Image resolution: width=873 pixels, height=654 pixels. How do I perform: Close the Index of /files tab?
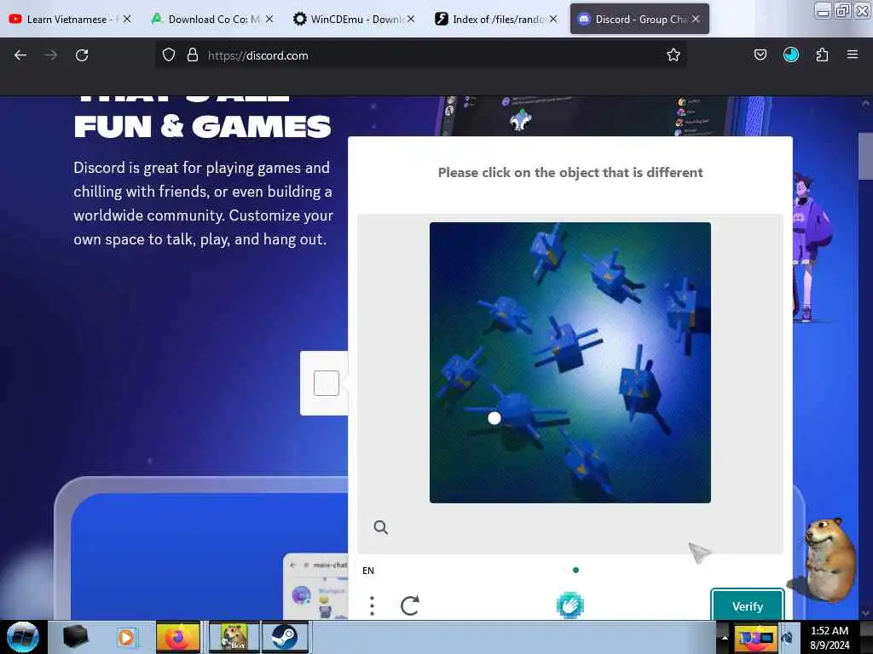pyautogui.click(x=552, y=19)
